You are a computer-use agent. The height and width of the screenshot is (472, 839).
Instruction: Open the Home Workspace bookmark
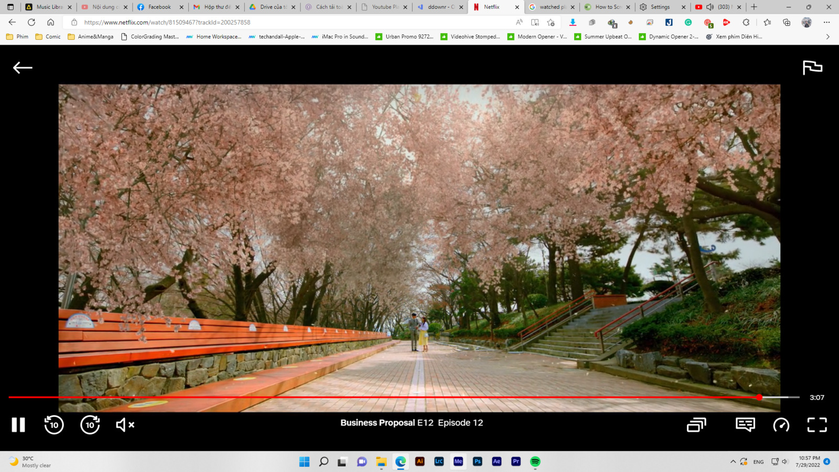pos(214,37)
